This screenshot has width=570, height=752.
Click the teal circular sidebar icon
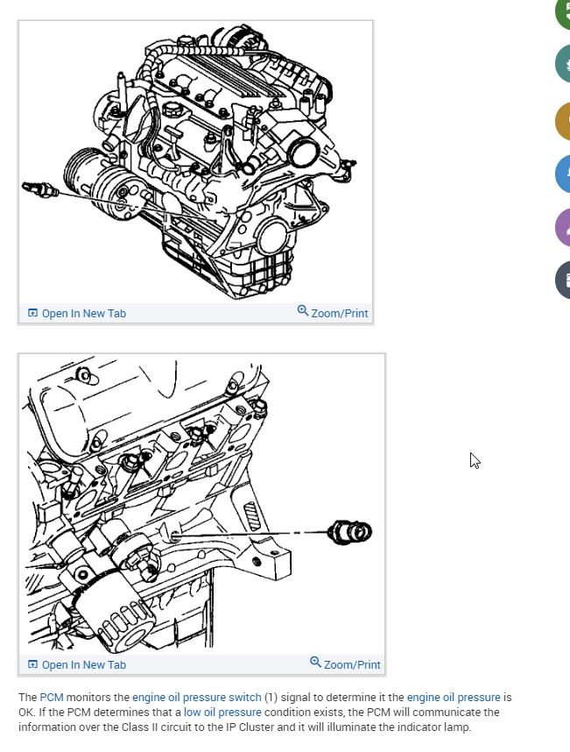point(563,64)
